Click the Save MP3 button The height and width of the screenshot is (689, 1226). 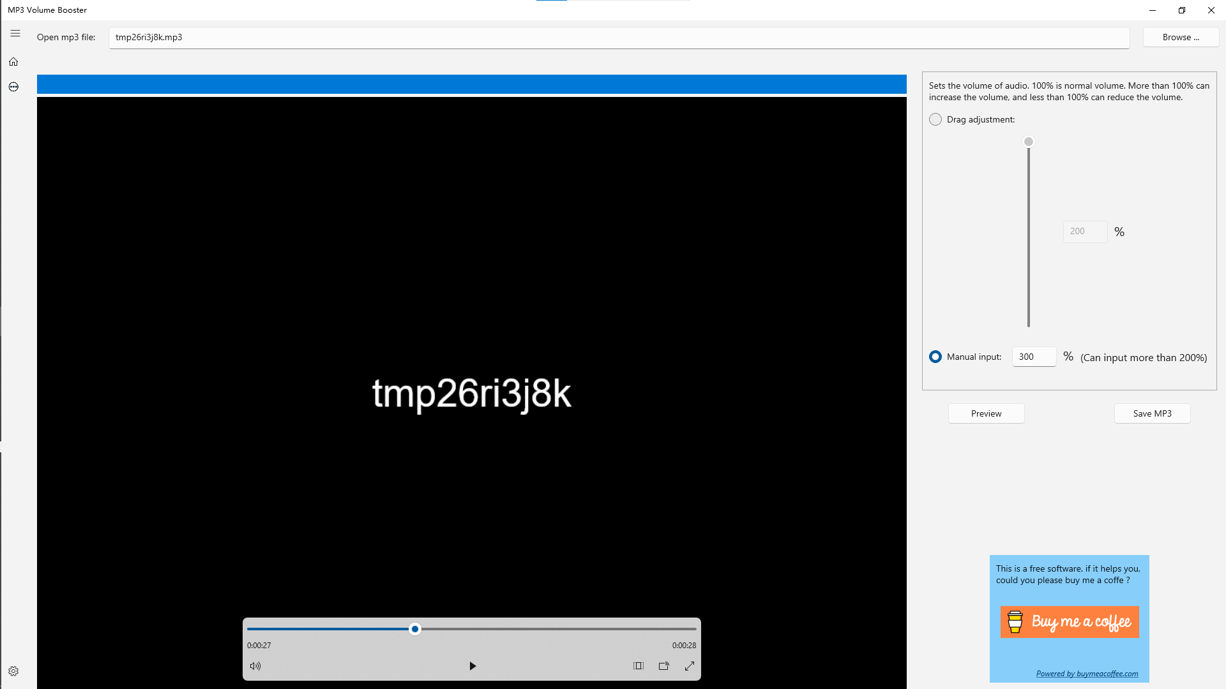[x=1152, y=413]
